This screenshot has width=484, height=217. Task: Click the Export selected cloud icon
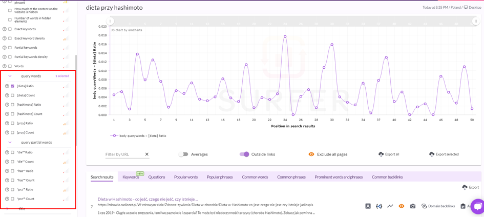point(432,154)
